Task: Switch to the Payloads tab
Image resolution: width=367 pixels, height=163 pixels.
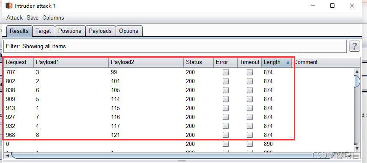Action: click(x=100, y=31)
